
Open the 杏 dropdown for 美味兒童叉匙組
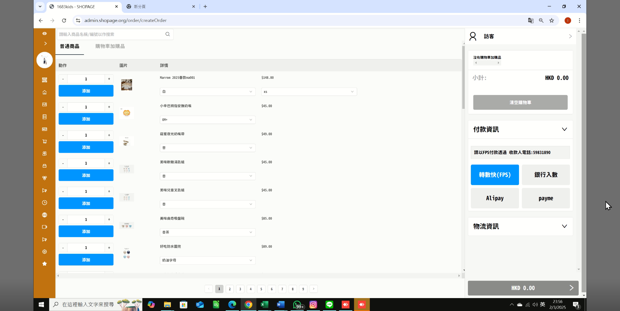(208, 204)
